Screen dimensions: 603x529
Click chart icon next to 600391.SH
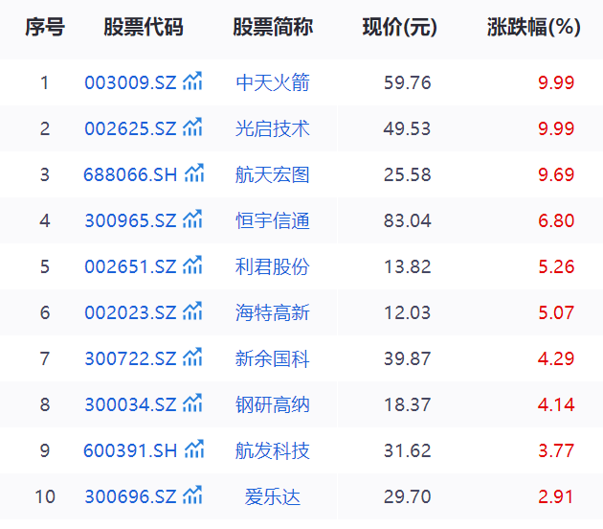[x=194, y=449]
